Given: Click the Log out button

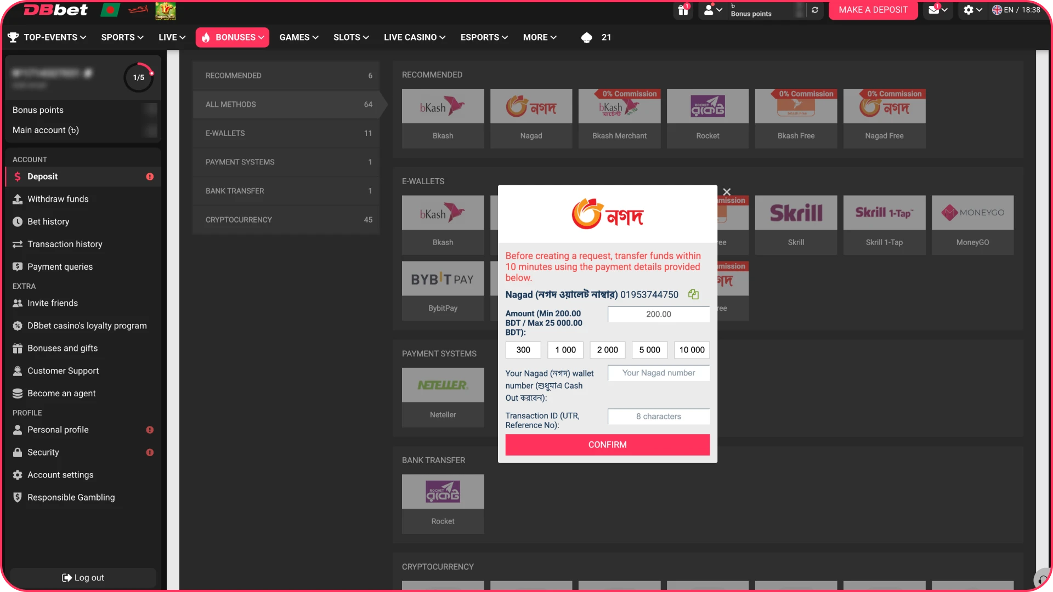Looking at the screenshot, I should click(83, 578).
